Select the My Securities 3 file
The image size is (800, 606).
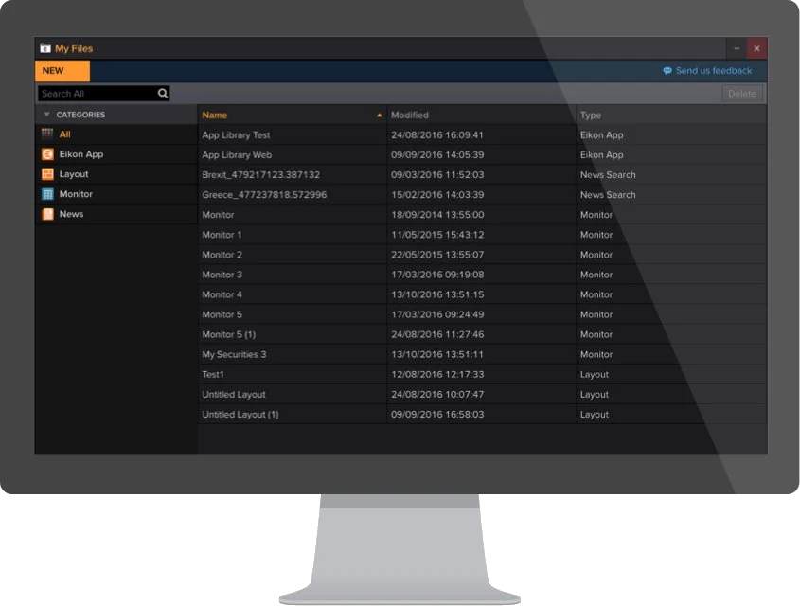click(234, 354)
